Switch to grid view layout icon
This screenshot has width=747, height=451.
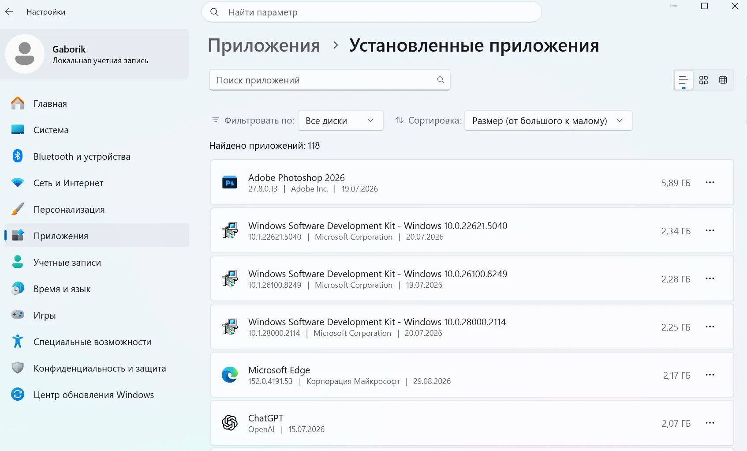point(703,80)
